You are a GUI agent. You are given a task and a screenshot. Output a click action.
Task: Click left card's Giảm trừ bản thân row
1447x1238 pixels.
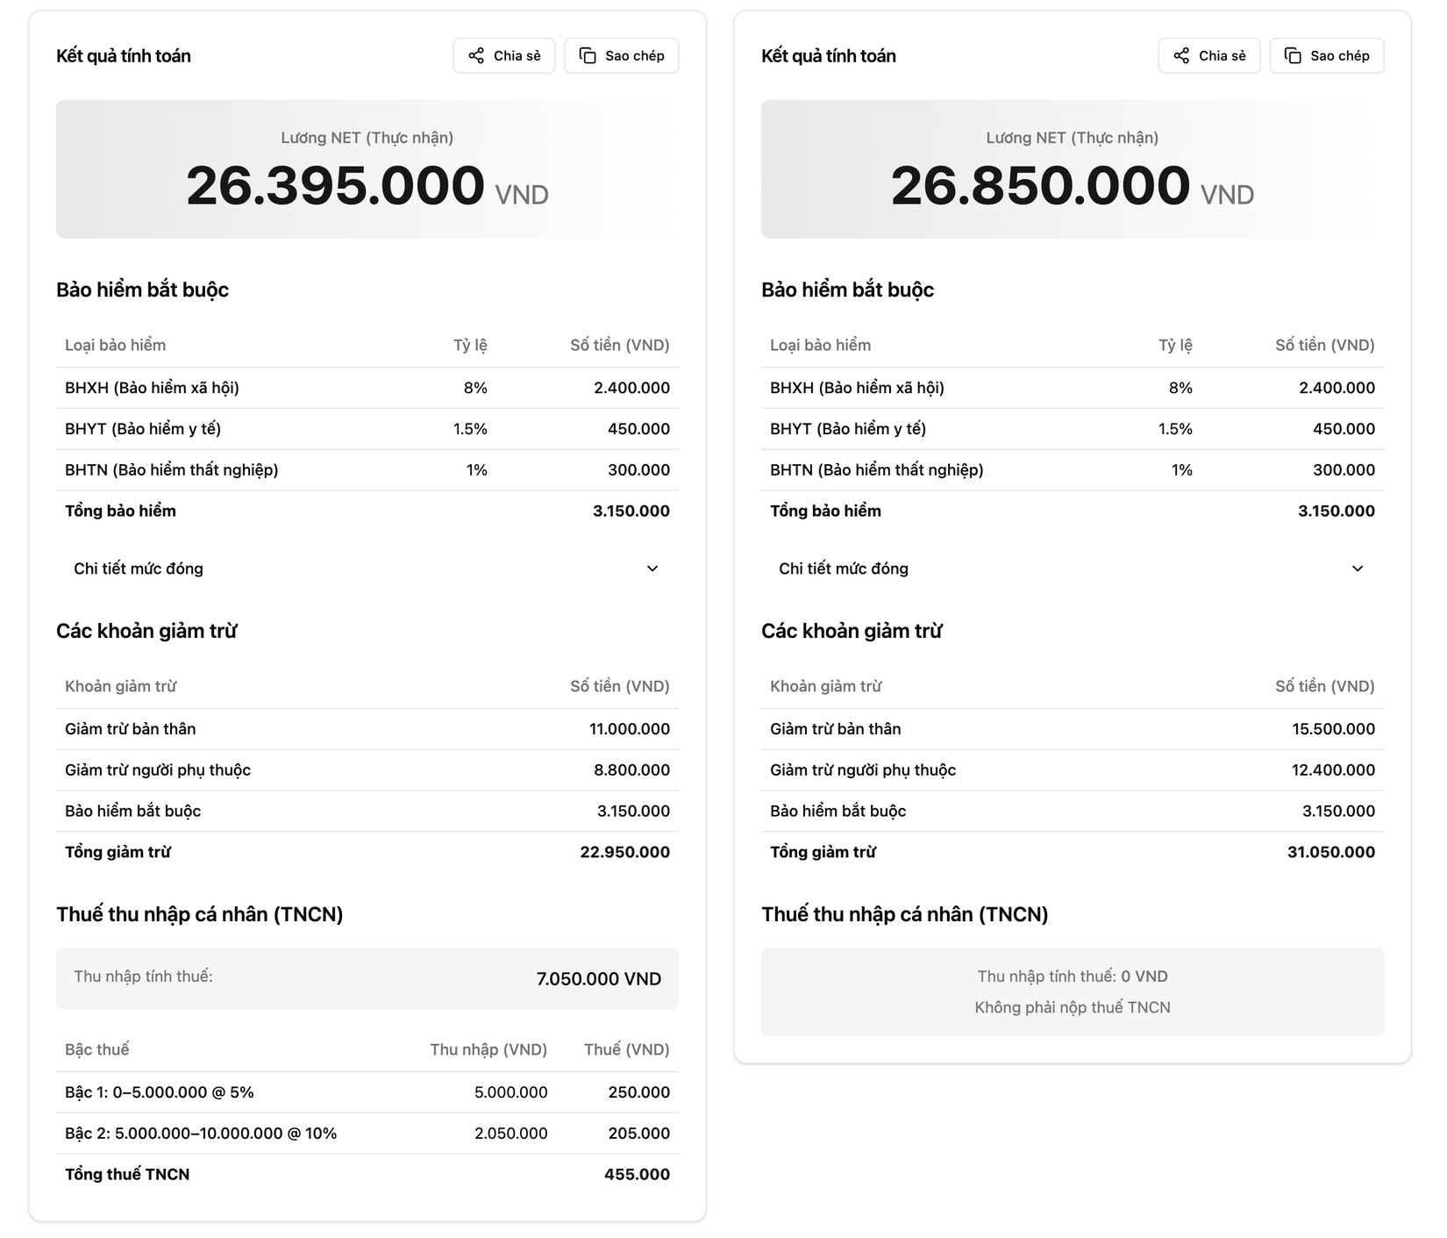tap(367, 729)
